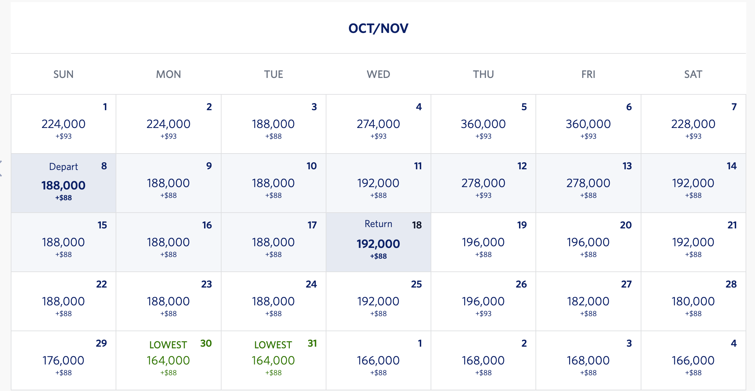Choose the LOWEST fare on the 30th

coord(168,360)
